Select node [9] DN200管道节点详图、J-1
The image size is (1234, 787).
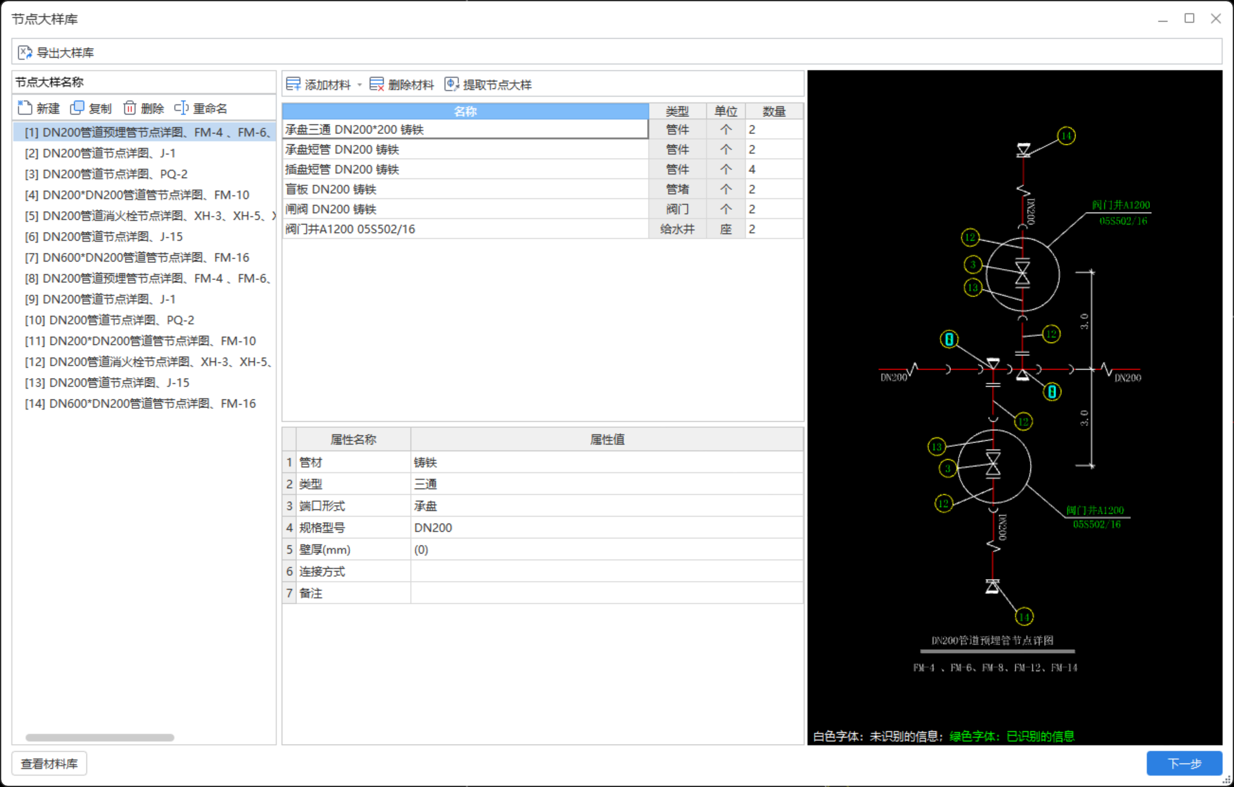pos(145,299)
